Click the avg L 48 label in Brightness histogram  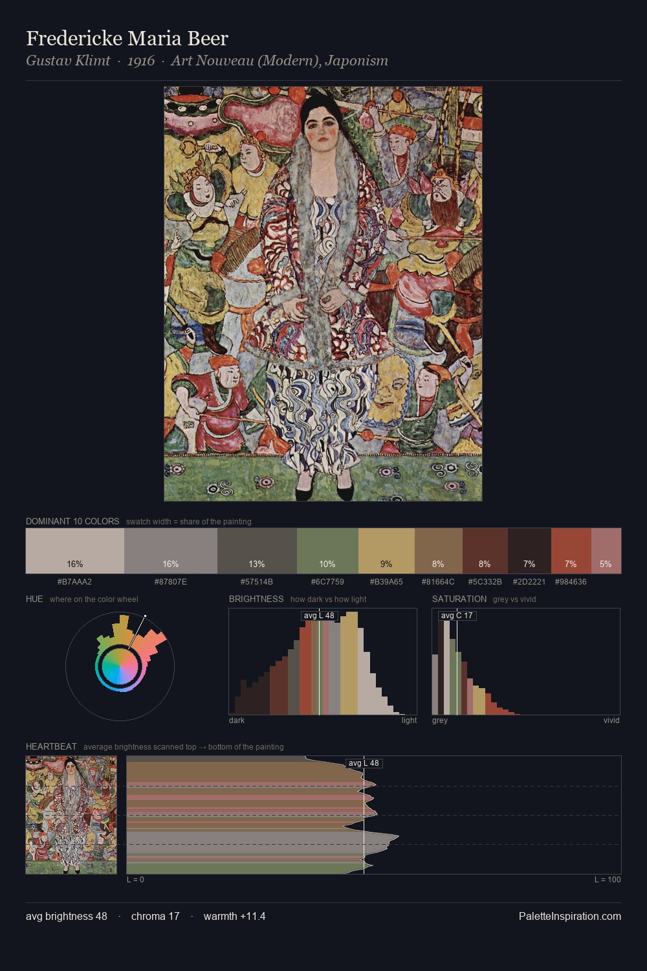[x=319, y=616]
